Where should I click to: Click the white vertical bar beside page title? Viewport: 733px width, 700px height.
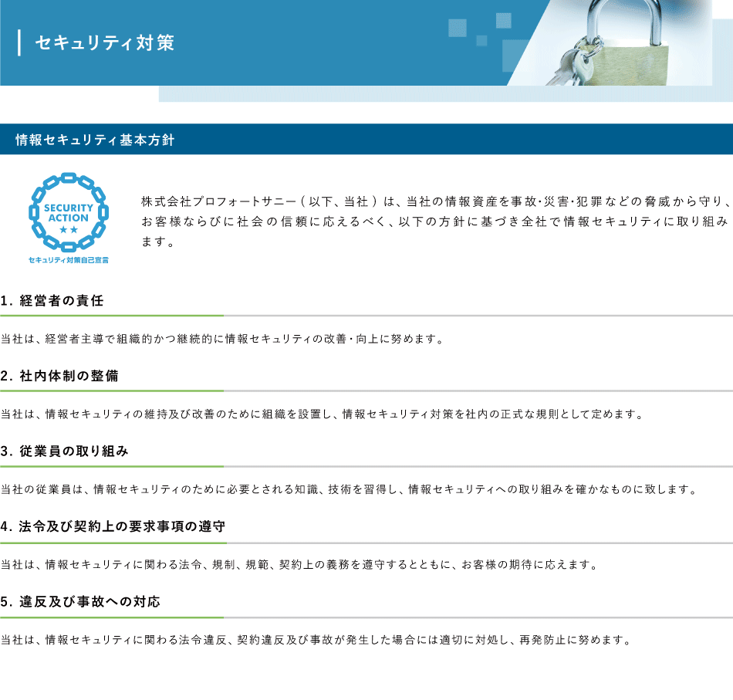tap(19, 42)
